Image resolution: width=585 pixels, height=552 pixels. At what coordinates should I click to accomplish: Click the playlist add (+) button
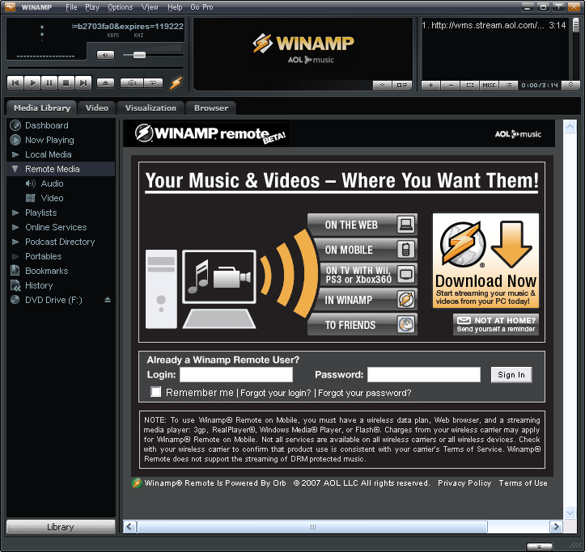[430, 86]
